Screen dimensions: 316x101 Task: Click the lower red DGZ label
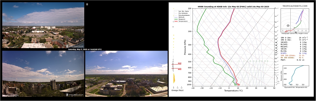click(180, 69)
